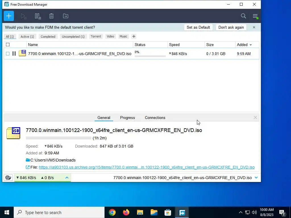
Task: Select the 7700.0.winmain ISO name in the list
Action: point(80,54)
